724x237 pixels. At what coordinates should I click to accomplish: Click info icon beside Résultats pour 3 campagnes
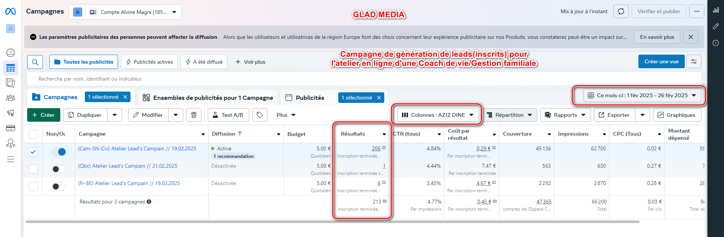coord(149,202)
